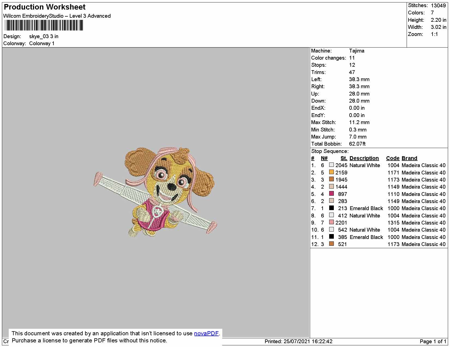Select the orange swatch in stop 2
Viewport: 450px width, 347px height.
[x=331, y=172]
